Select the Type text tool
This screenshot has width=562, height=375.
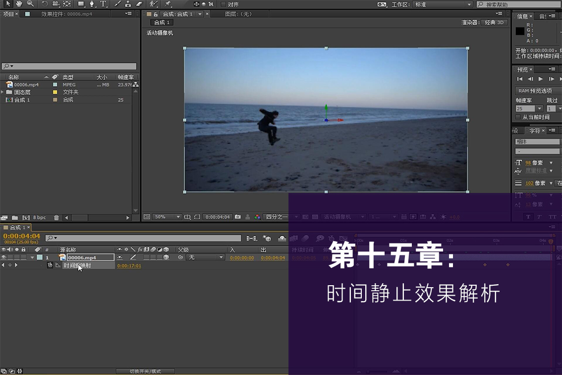[x=103, y=4]
